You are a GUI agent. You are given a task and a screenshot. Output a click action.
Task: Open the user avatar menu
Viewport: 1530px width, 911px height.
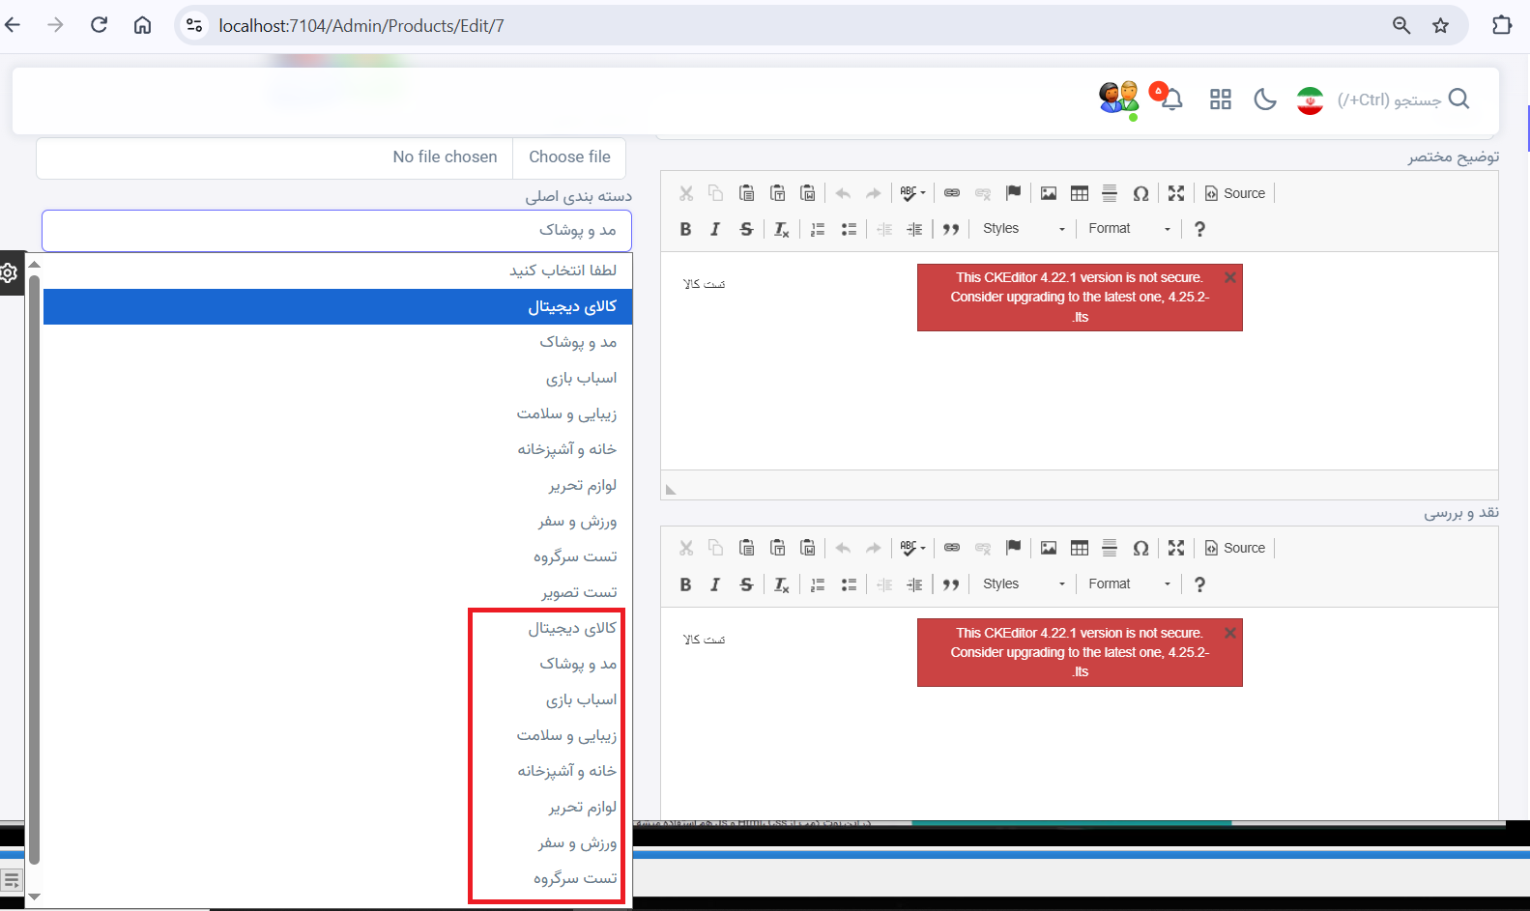1118,99
